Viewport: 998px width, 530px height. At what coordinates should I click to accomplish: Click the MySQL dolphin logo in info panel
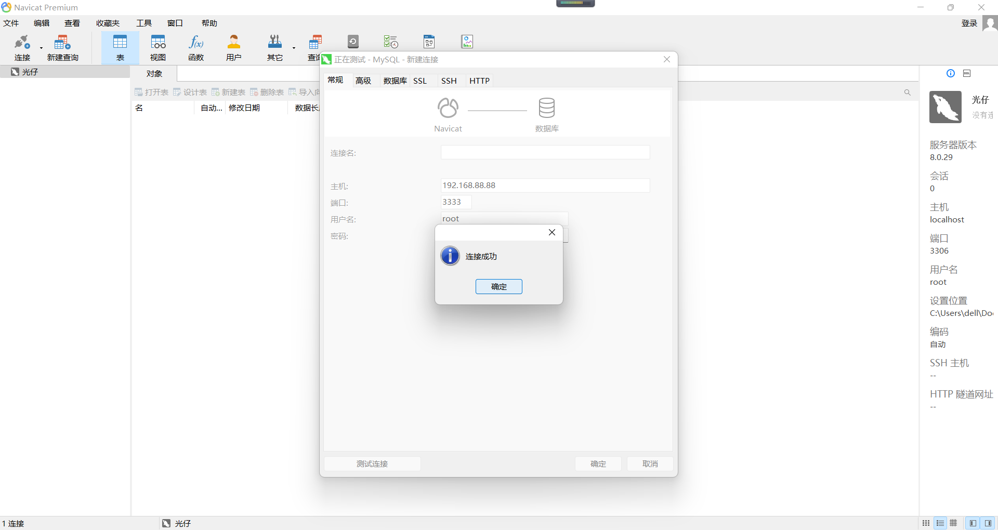tap(946, 107)
